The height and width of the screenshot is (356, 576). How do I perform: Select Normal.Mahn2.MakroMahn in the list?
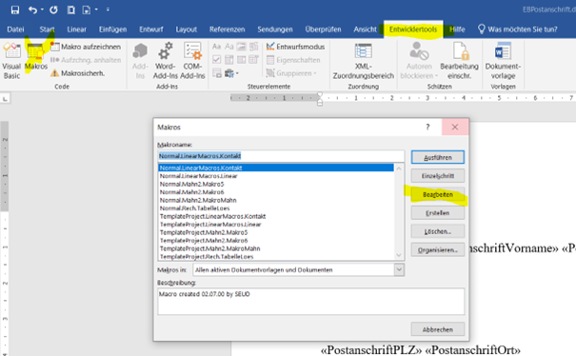276,200
